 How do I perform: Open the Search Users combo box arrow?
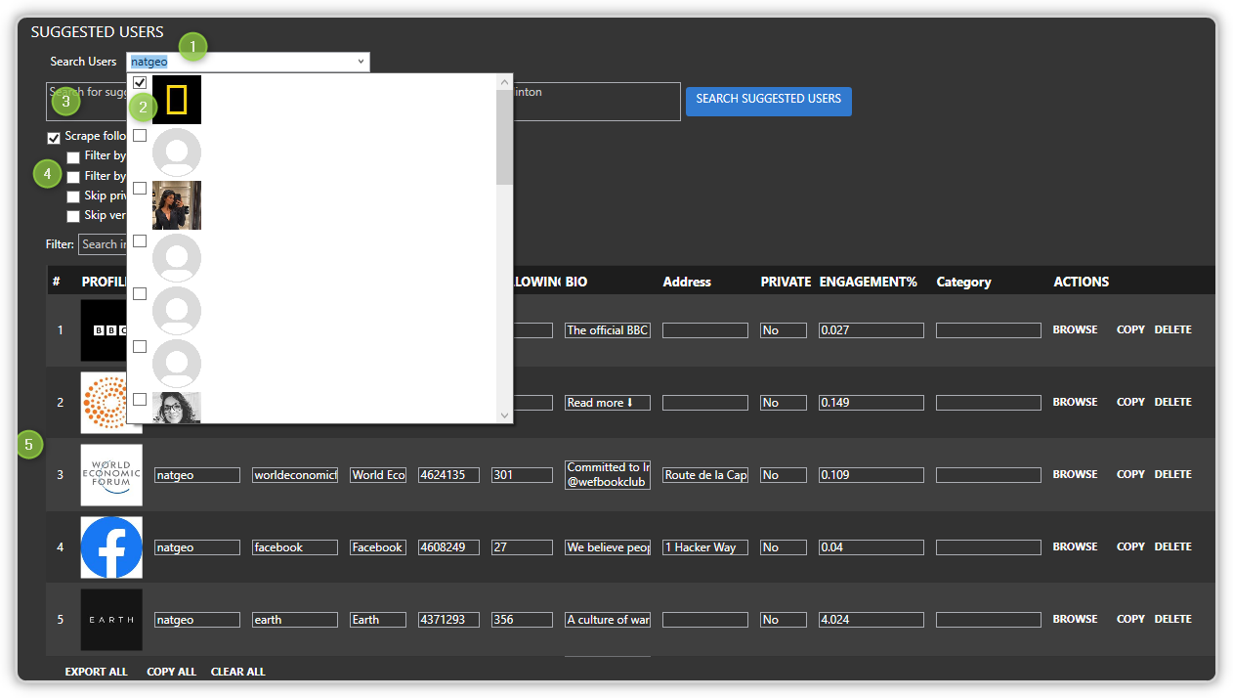(361, 62)
